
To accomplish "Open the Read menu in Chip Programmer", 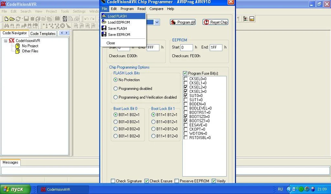I will (142, 9).
